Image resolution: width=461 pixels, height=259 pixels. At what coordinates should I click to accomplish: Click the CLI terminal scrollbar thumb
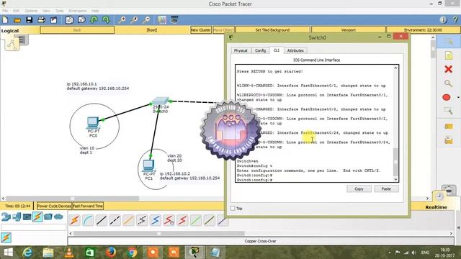point(395,162)
